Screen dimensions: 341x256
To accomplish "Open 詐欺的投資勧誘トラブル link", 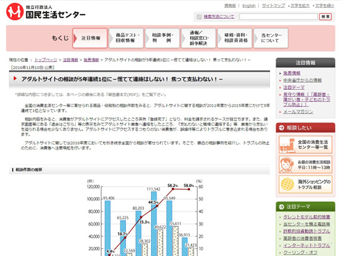I will (306, 231).
